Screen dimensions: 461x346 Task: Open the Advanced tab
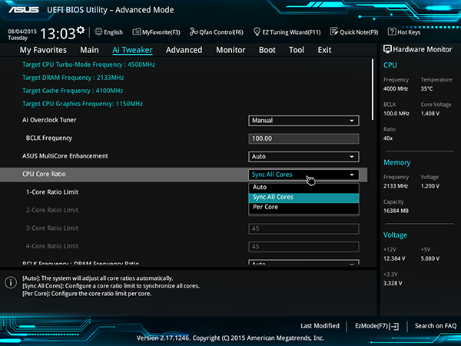tap(184, 50)
